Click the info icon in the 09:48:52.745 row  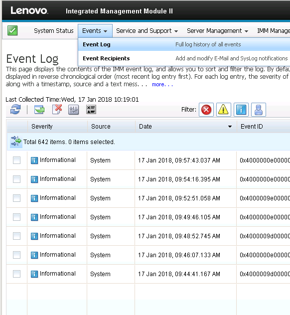[x=34, y=236]
